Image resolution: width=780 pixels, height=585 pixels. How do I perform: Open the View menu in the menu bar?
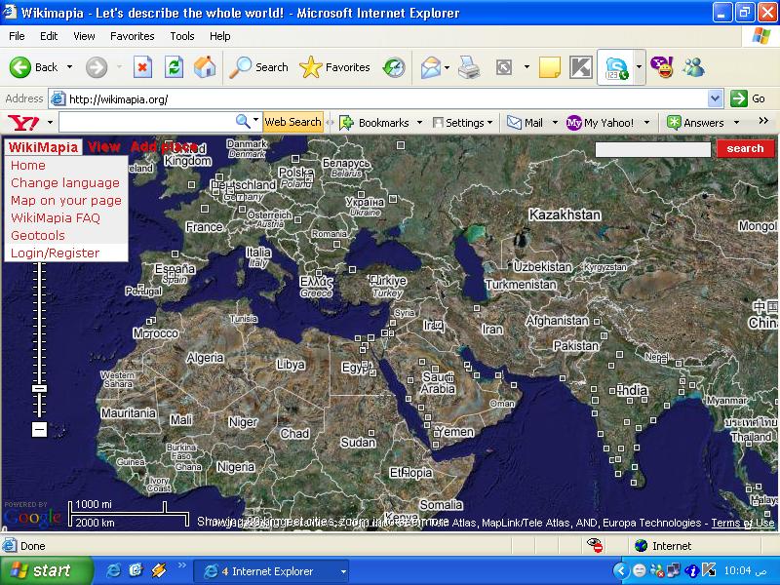pos(84,36)
